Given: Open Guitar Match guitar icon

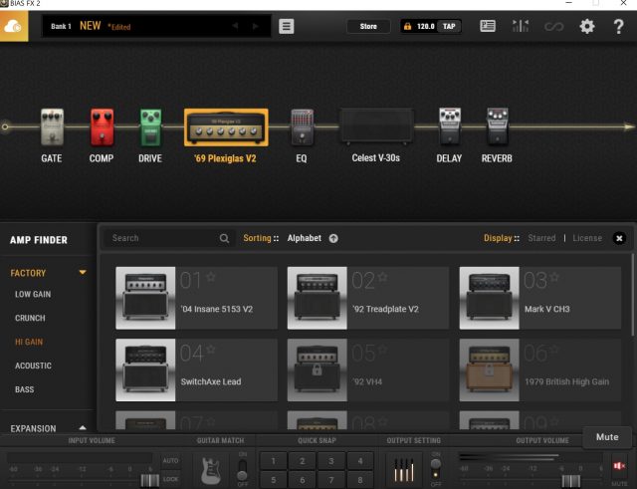Looking at the screenshot, I should pyautogui.click(x=211, y=470).
